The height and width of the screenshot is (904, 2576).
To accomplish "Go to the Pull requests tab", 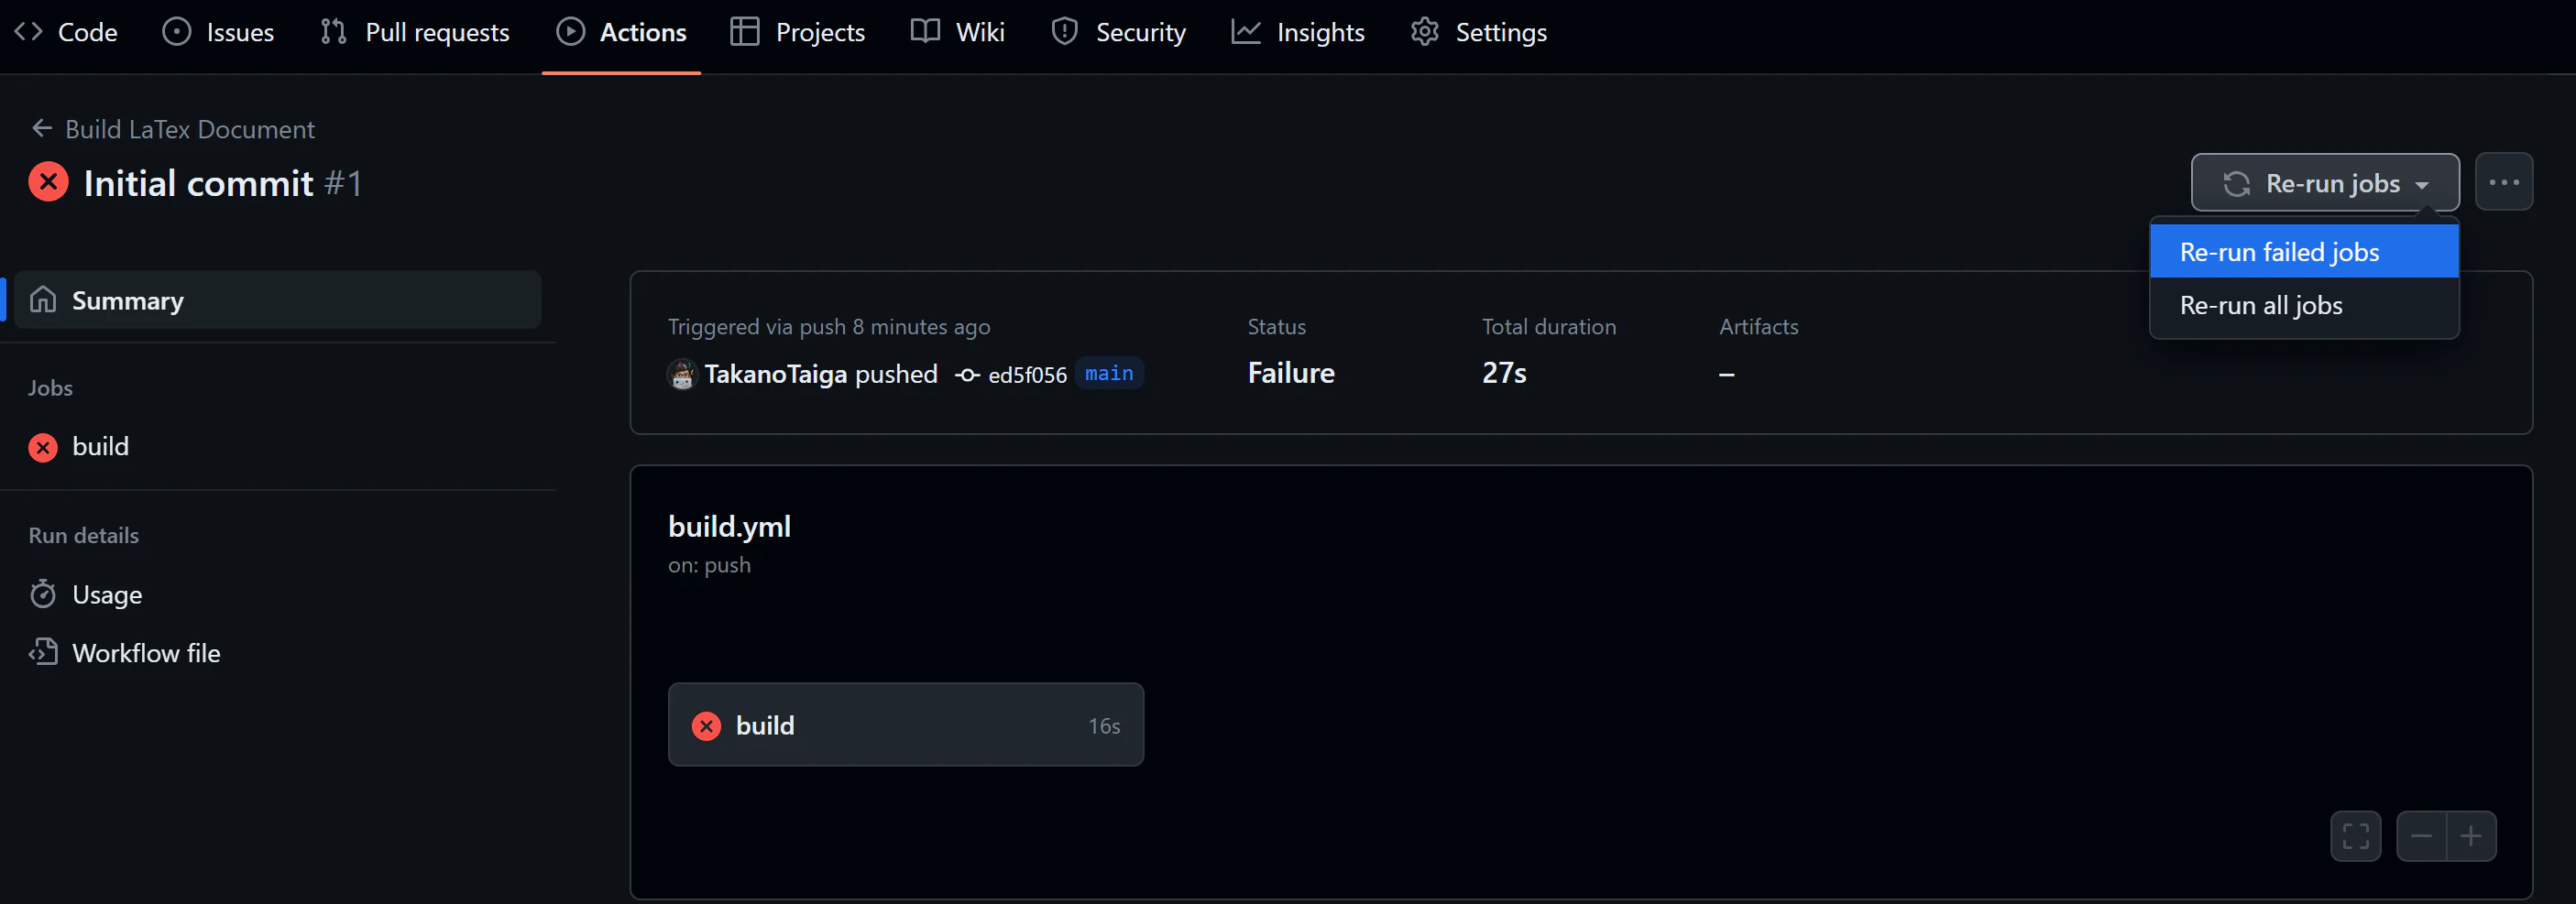I will (415, 32).
